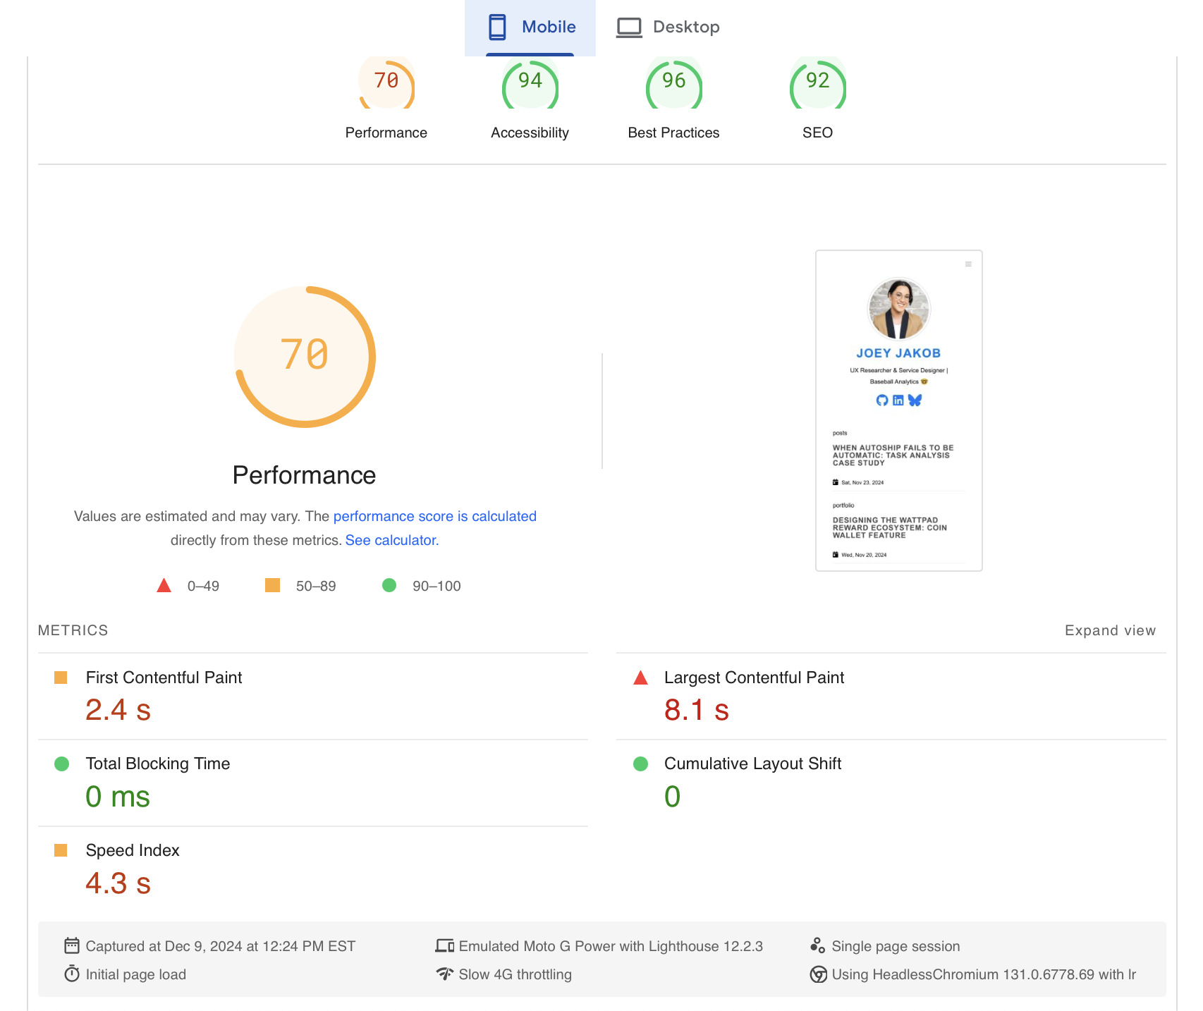
Task: Expand the First Contentful Paint metric
Action: tap(164, 678)
